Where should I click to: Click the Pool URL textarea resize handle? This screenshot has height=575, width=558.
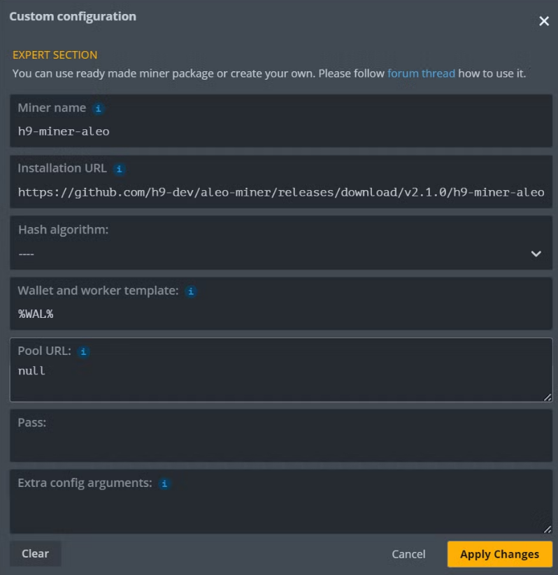click(547, 397)
